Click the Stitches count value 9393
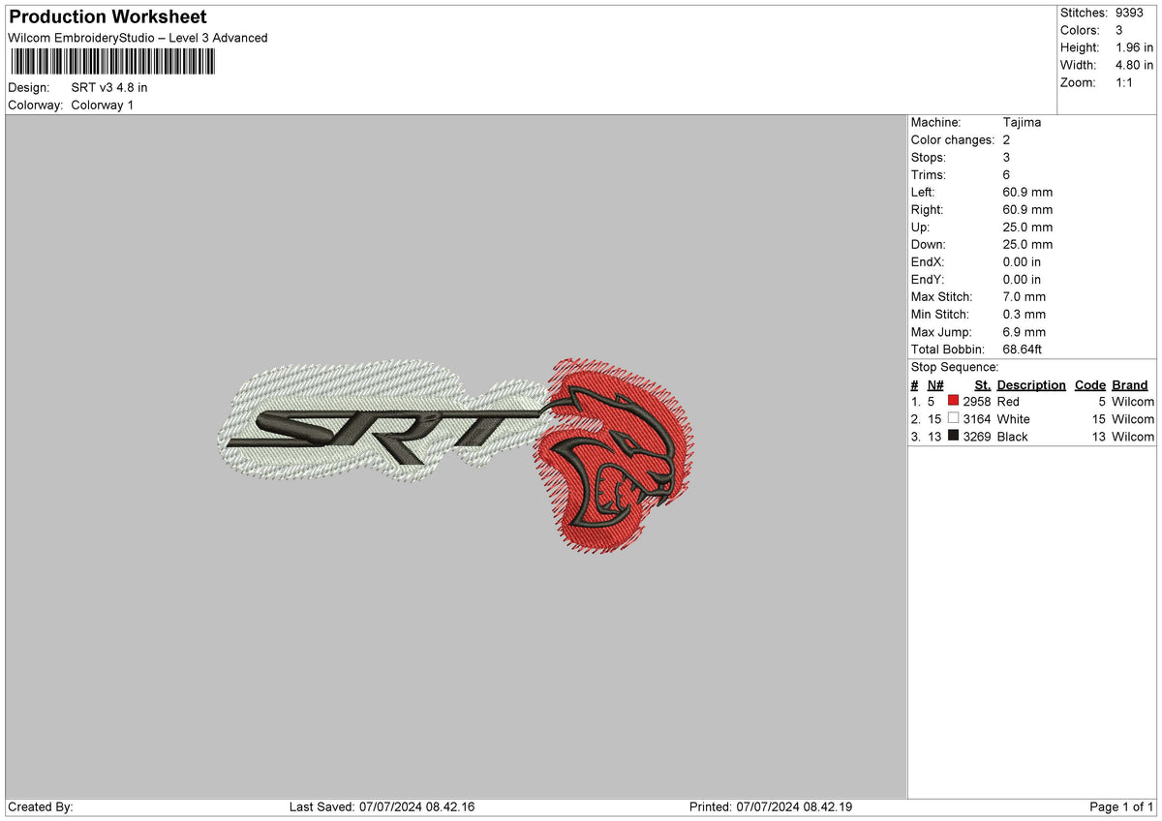The height and width of the screenshot is (821, 1162). [x=1130, y=13]
